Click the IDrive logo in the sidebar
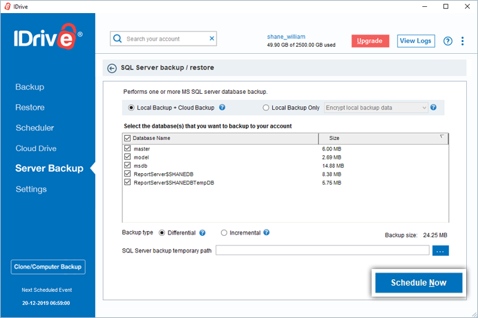Viewport: 478px width, 318px height. [x=48, y=37]
